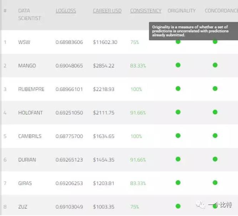Click MANGO's originality green dot
Image resolution: width=238 pixels, height=216 pixels.
[178, 65]
